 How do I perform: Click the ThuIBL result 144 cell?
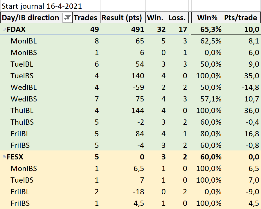[123, 110]
